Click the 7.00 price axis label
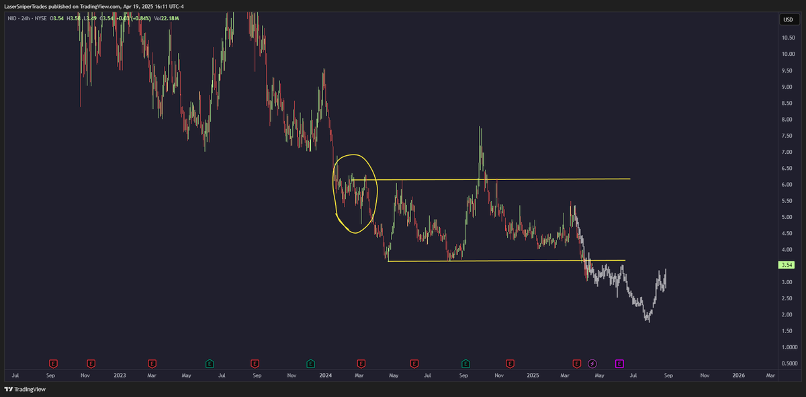 coord(789,152)
